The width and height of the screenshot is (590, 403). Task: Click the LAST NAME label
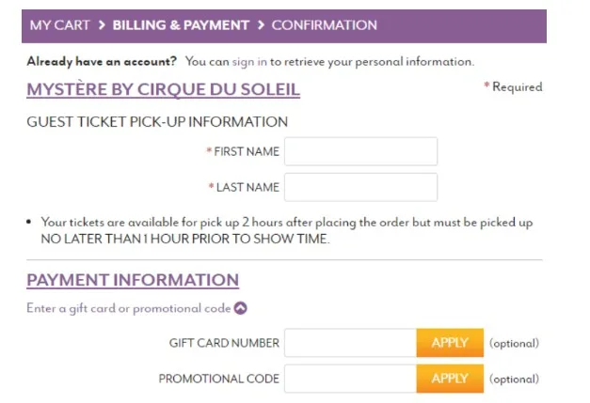(x=247, y=187)
